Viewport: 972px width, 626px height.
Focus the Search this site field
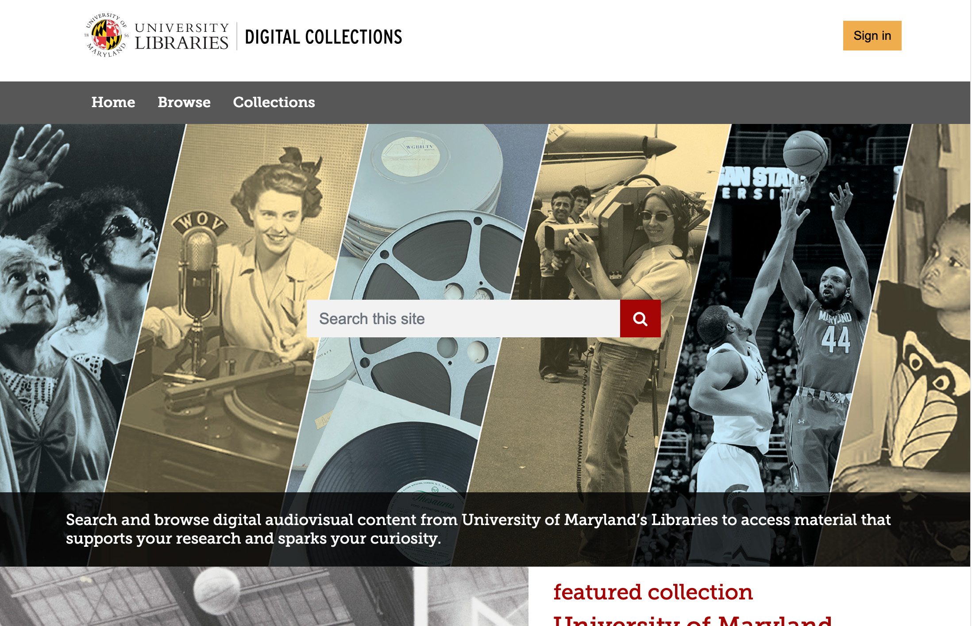(x=463, y=319)
